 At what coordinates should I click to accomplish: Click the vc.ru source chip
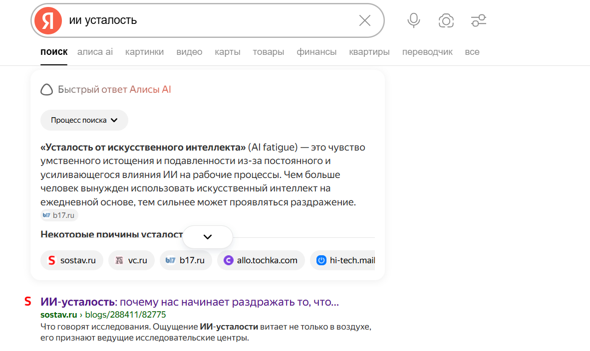131,260
